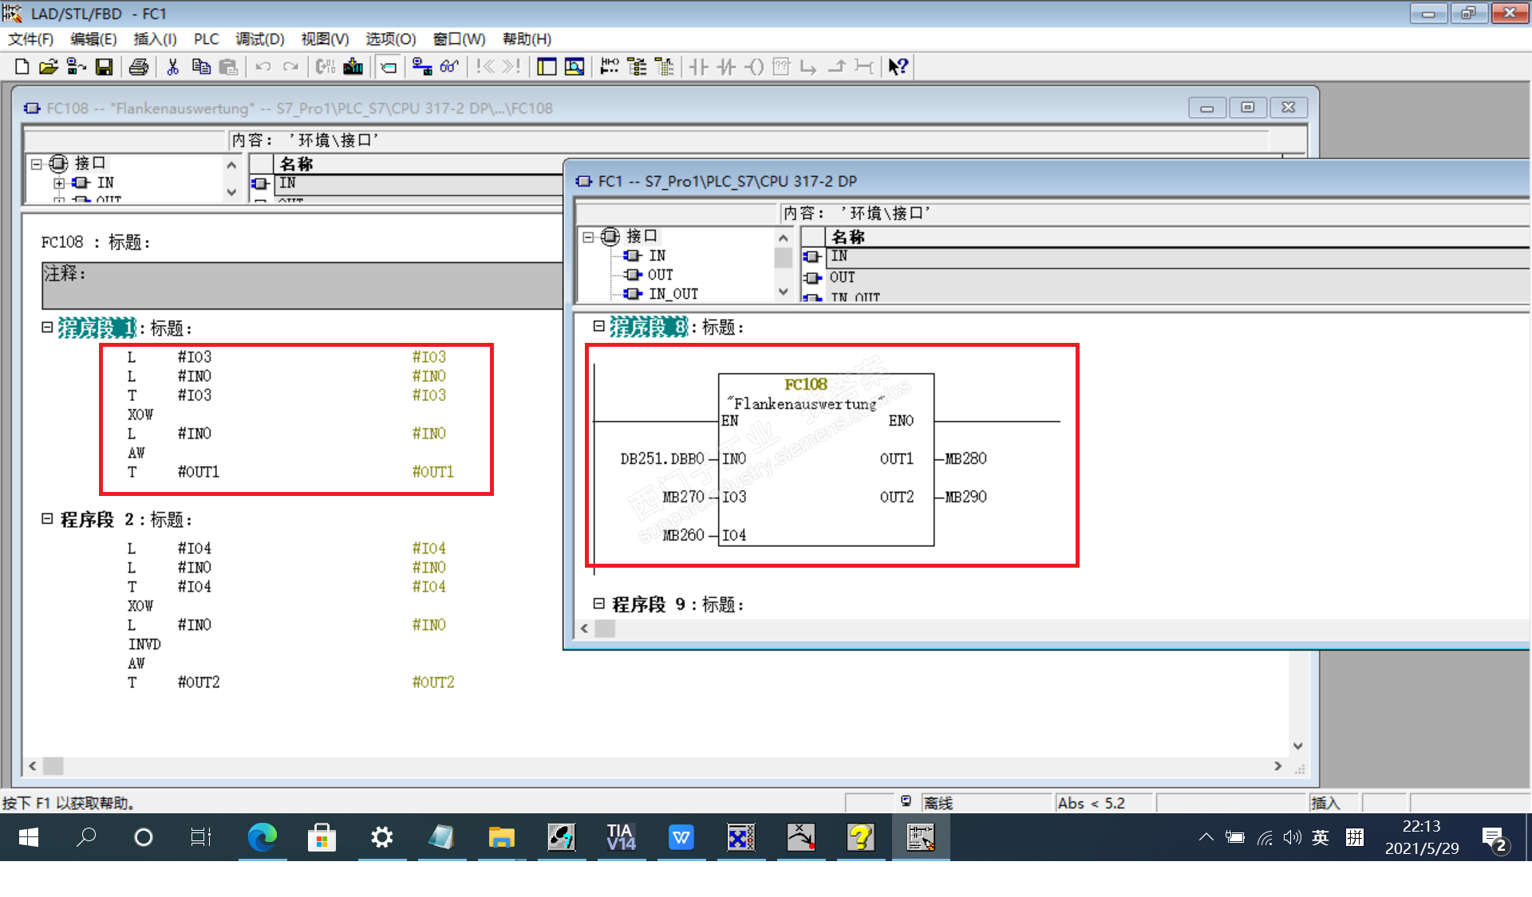Click the Cut scissors icon
The width and height of the screenshot is (1532, 897).
click(172, 67)
